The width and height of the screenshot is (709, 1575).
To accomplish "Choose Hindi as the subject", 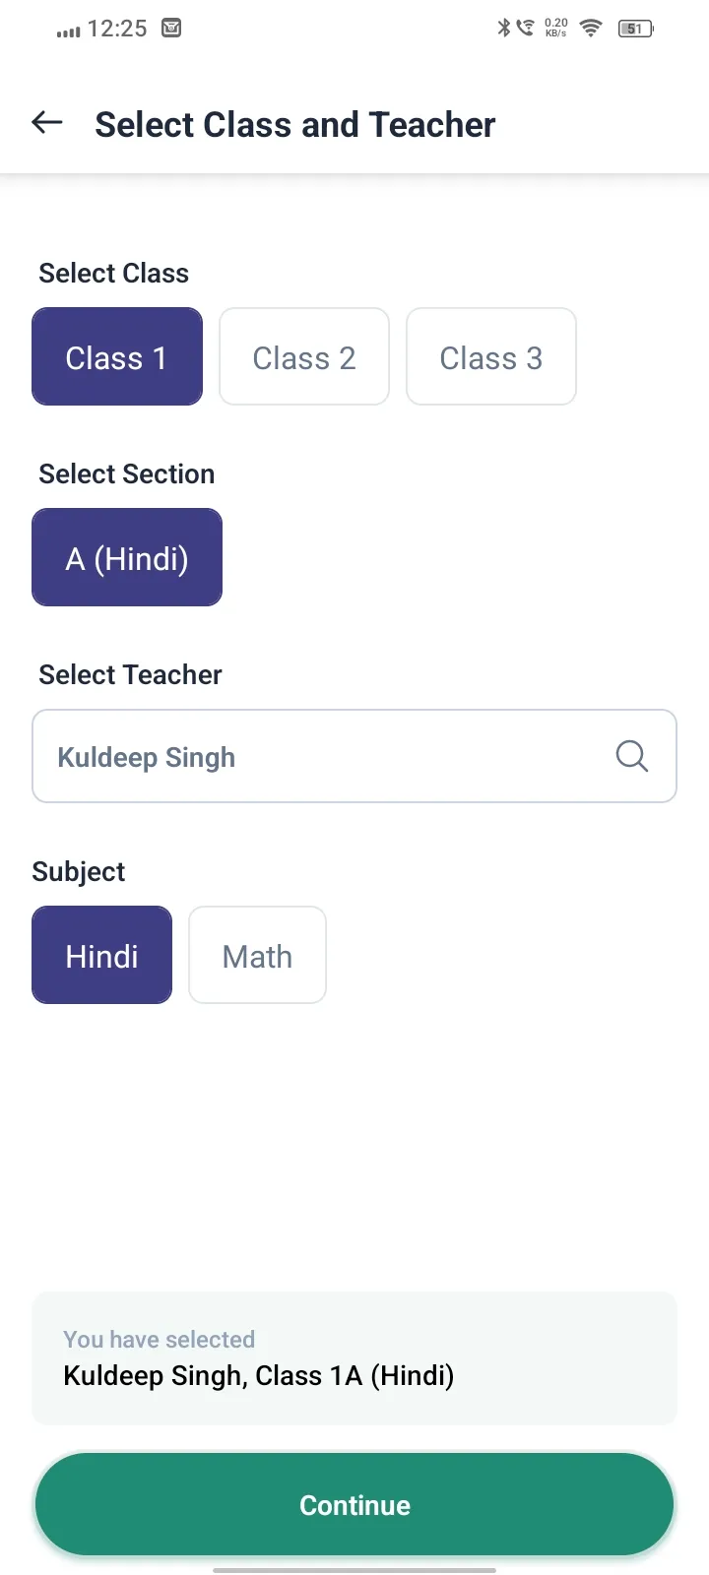I will point(102,955).
